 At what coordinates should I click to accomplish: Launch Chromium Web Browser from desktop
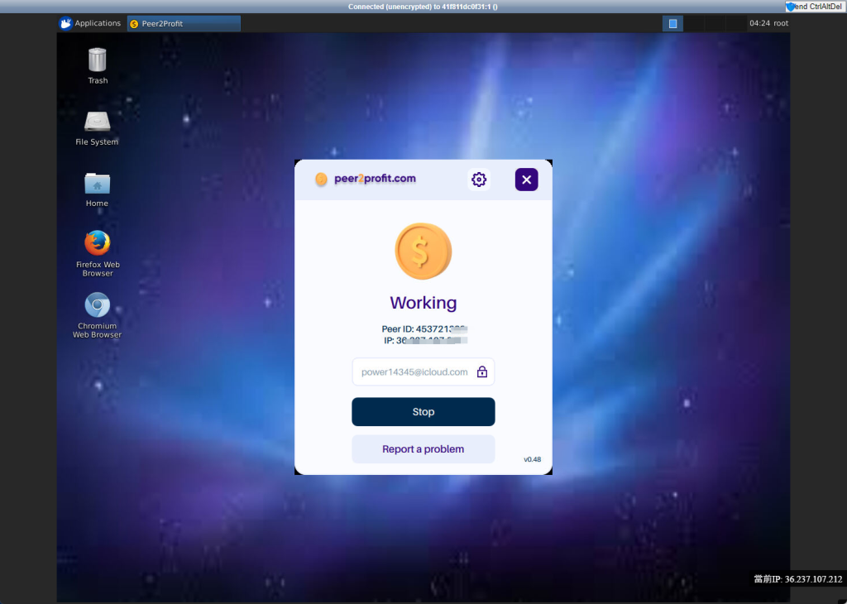click(x=98, y=315)
